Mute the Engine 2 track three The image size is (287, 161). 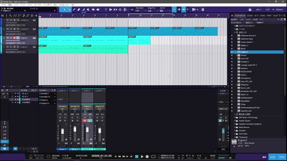[8, 38]
